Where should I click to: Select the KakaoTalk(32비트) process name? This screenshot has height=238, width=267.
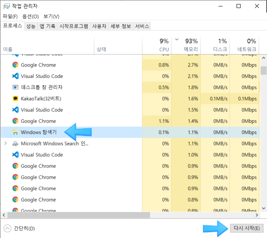pyautogui.click(x=41, y=98)
